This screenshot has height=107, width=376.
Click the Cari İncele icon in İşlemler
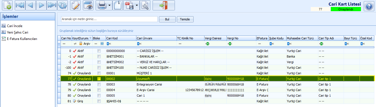coord(4,26)
